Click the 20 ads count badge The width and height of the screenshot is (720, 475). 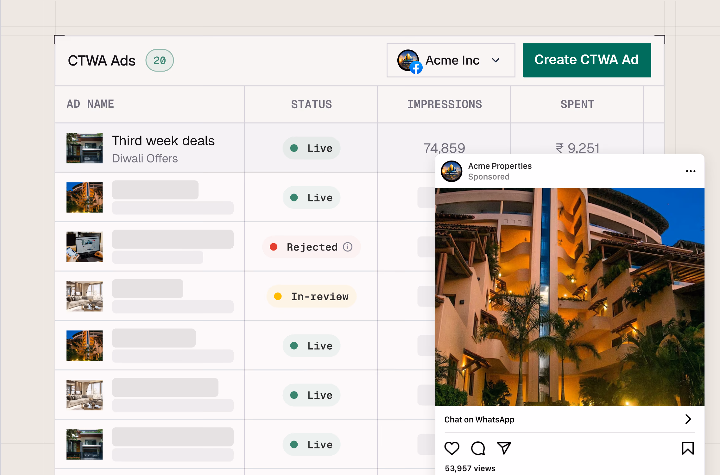(x=160, y=60)
